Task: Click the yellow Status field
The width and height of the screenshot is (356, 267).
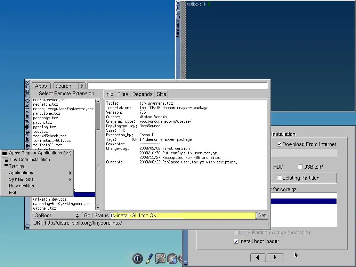Action: tap(183, 216)
